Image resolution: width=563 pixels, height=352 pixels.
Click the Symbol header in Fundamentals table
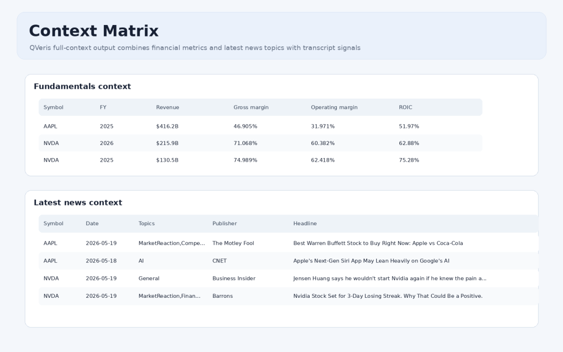(x=53, y=107)
